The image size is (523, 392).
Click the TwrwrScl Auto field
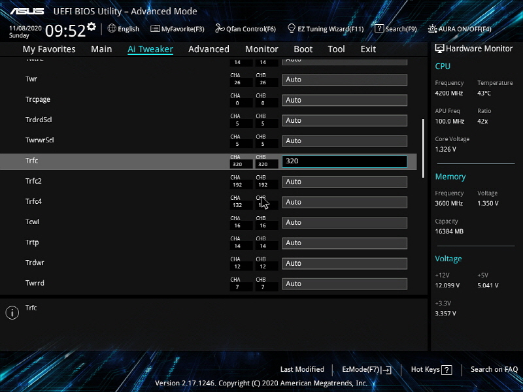345,140
